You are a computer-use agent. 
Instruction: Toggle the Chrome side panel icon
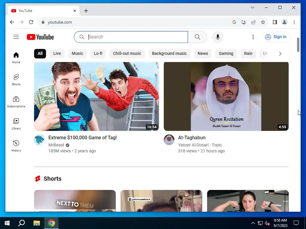[x=275, y=22]
